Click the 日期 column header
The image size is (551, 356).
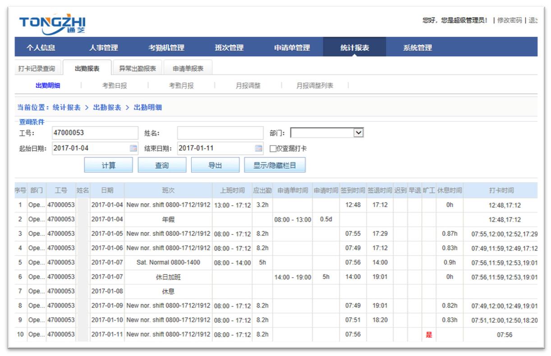[x=107, y=190]
